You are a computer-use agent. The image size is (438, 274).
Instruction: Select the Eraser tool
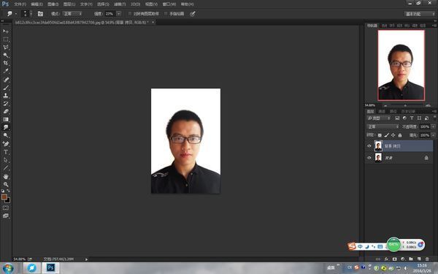pyautogui.click(x=6, y=111)
